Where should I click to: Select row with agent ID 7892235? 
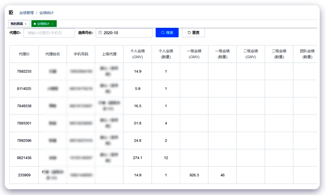coord(163,72)
